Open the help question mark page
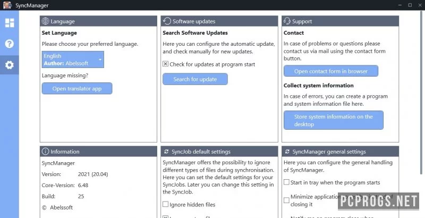 click(10, 44)
